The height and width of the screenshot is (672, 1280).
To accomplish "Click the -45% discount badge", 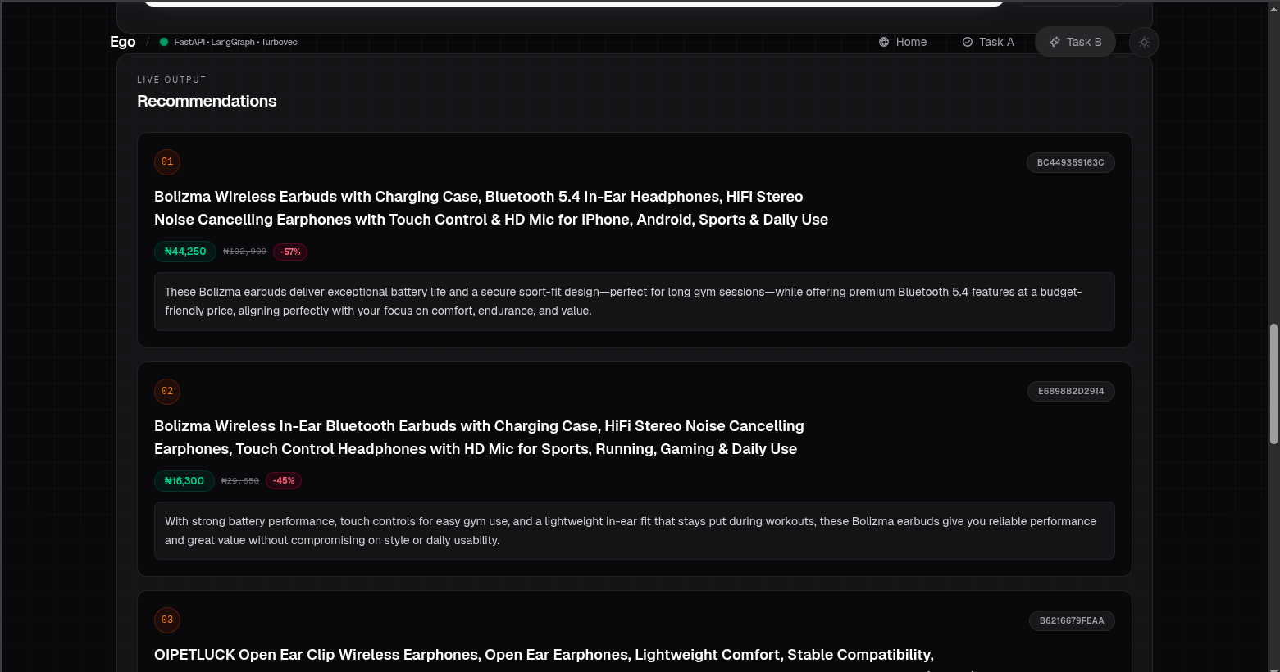I will point(284,481).
